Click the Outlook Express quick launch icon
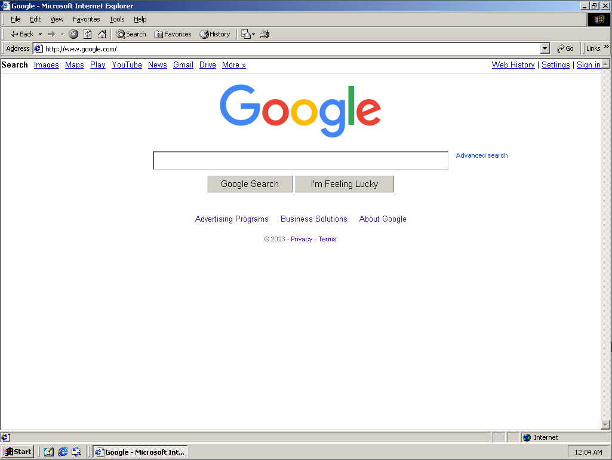 pos(76,452)
